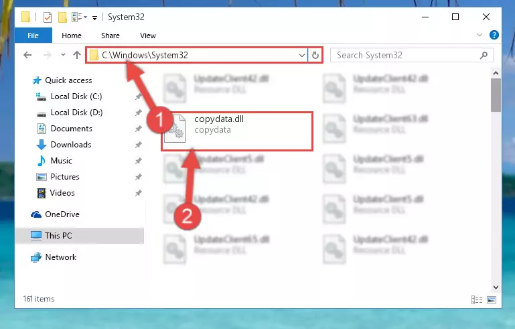This screenshot has height=329, width=515.
Task: Click the folder icon in title bar
Action: (26, 17)
